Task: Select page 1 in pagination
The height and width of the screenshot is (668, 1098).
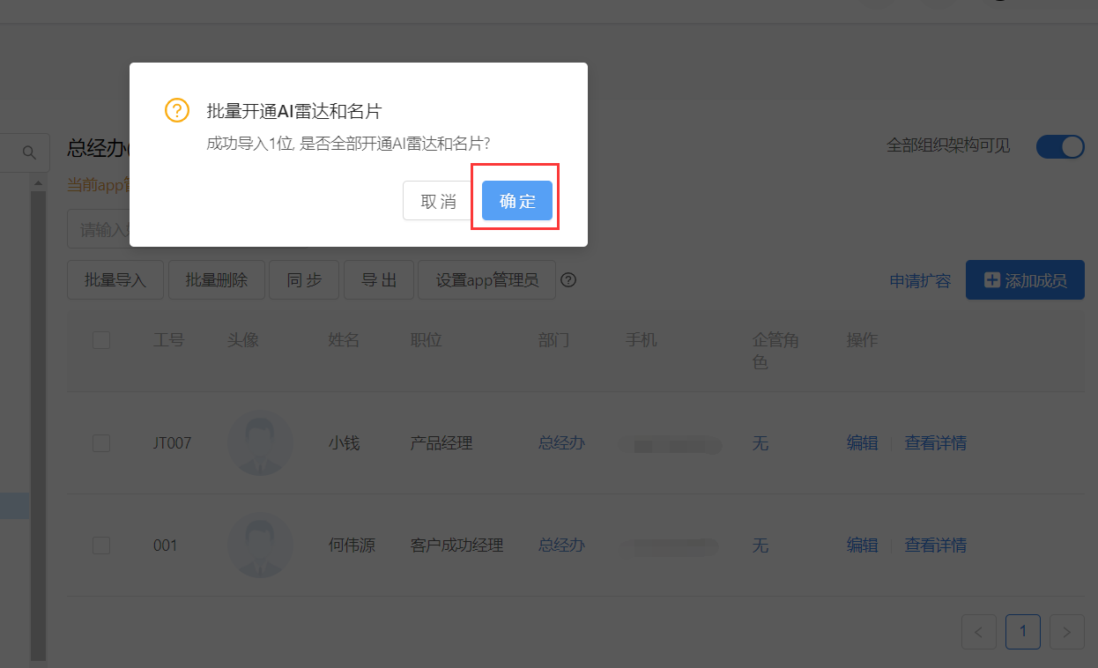Action: pos(1023,632)
